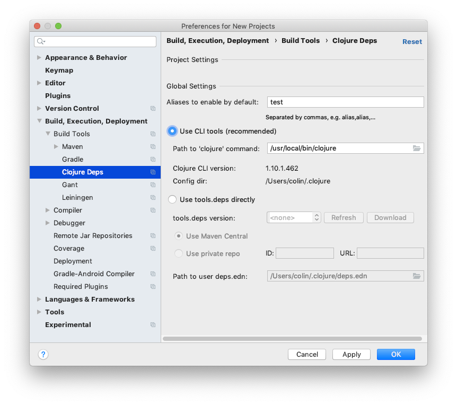Screen dimensions: 457x405
Task: Click the /Users/colin/.clojure config dir value
Action: click(298, 181)
